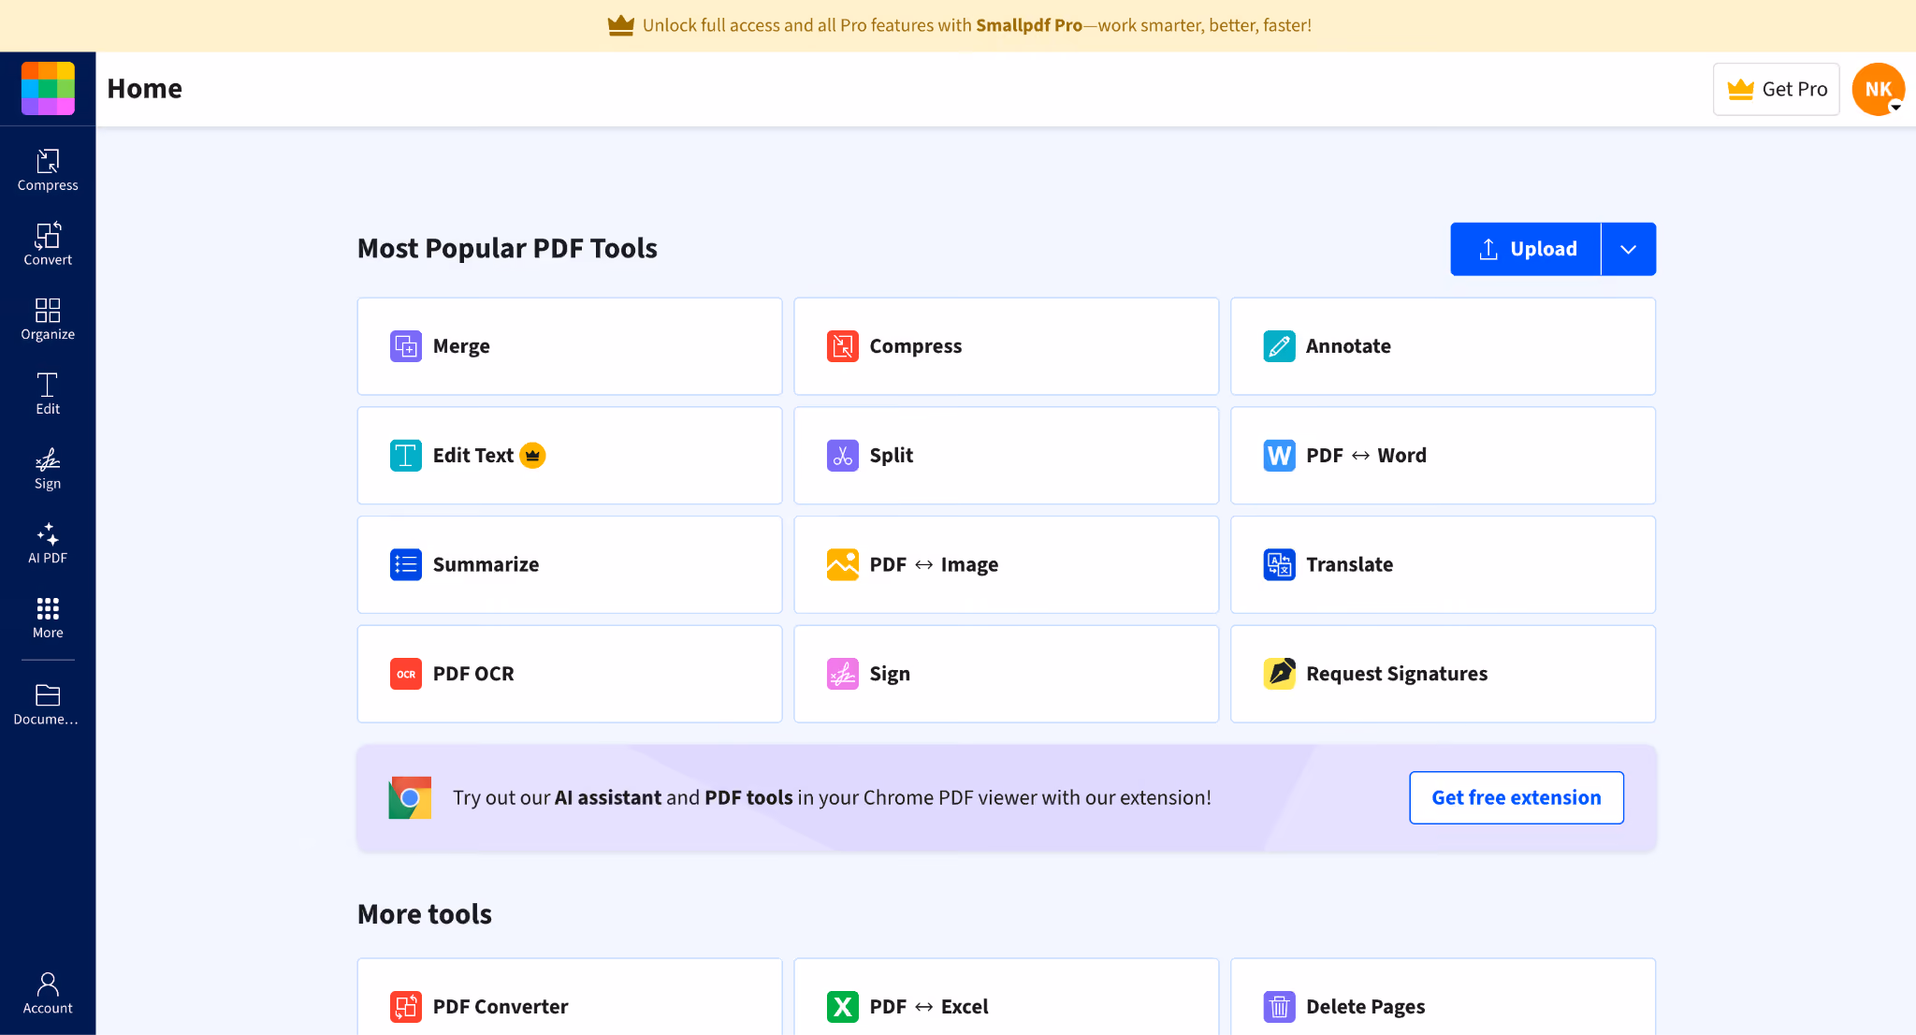Viewport: 1916px width, 1035px height.
Task: Click the Chrome extension logo
Action: pos(410,798)
